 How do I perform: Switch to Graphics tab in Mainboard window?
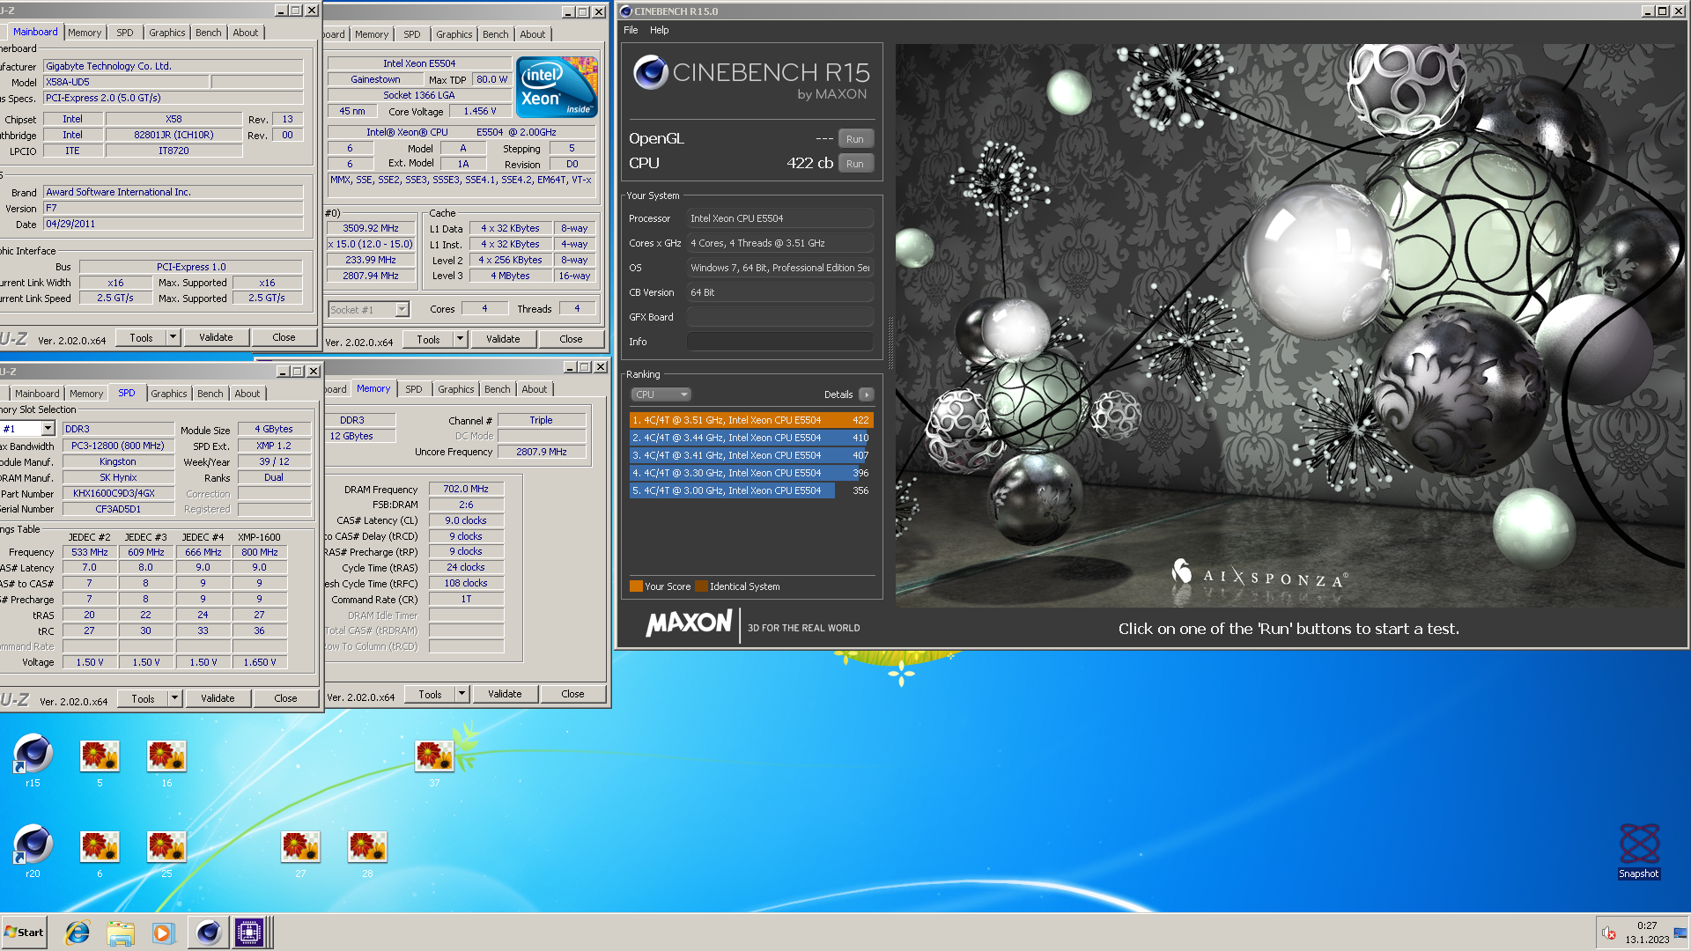click(167, 33)
